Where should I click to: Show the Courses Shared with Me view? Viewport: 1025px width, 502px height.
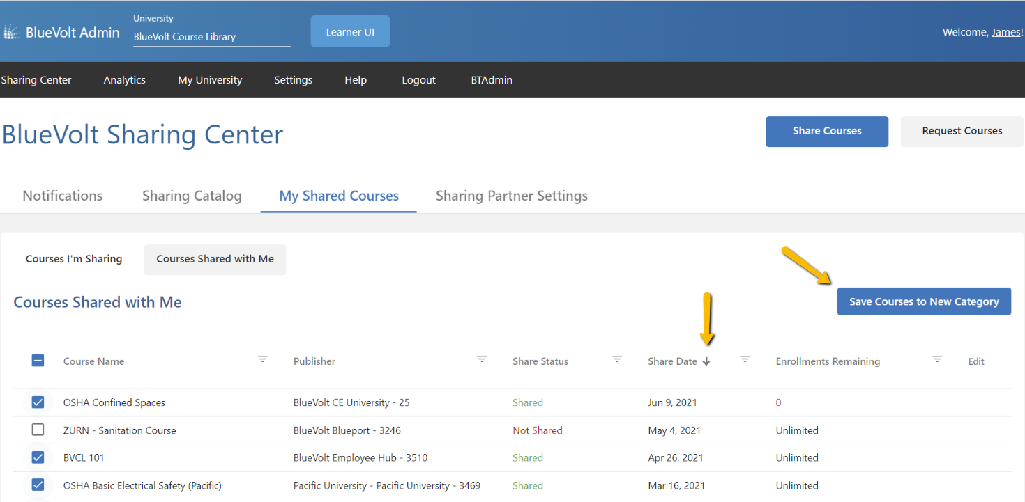click(215, 259)
